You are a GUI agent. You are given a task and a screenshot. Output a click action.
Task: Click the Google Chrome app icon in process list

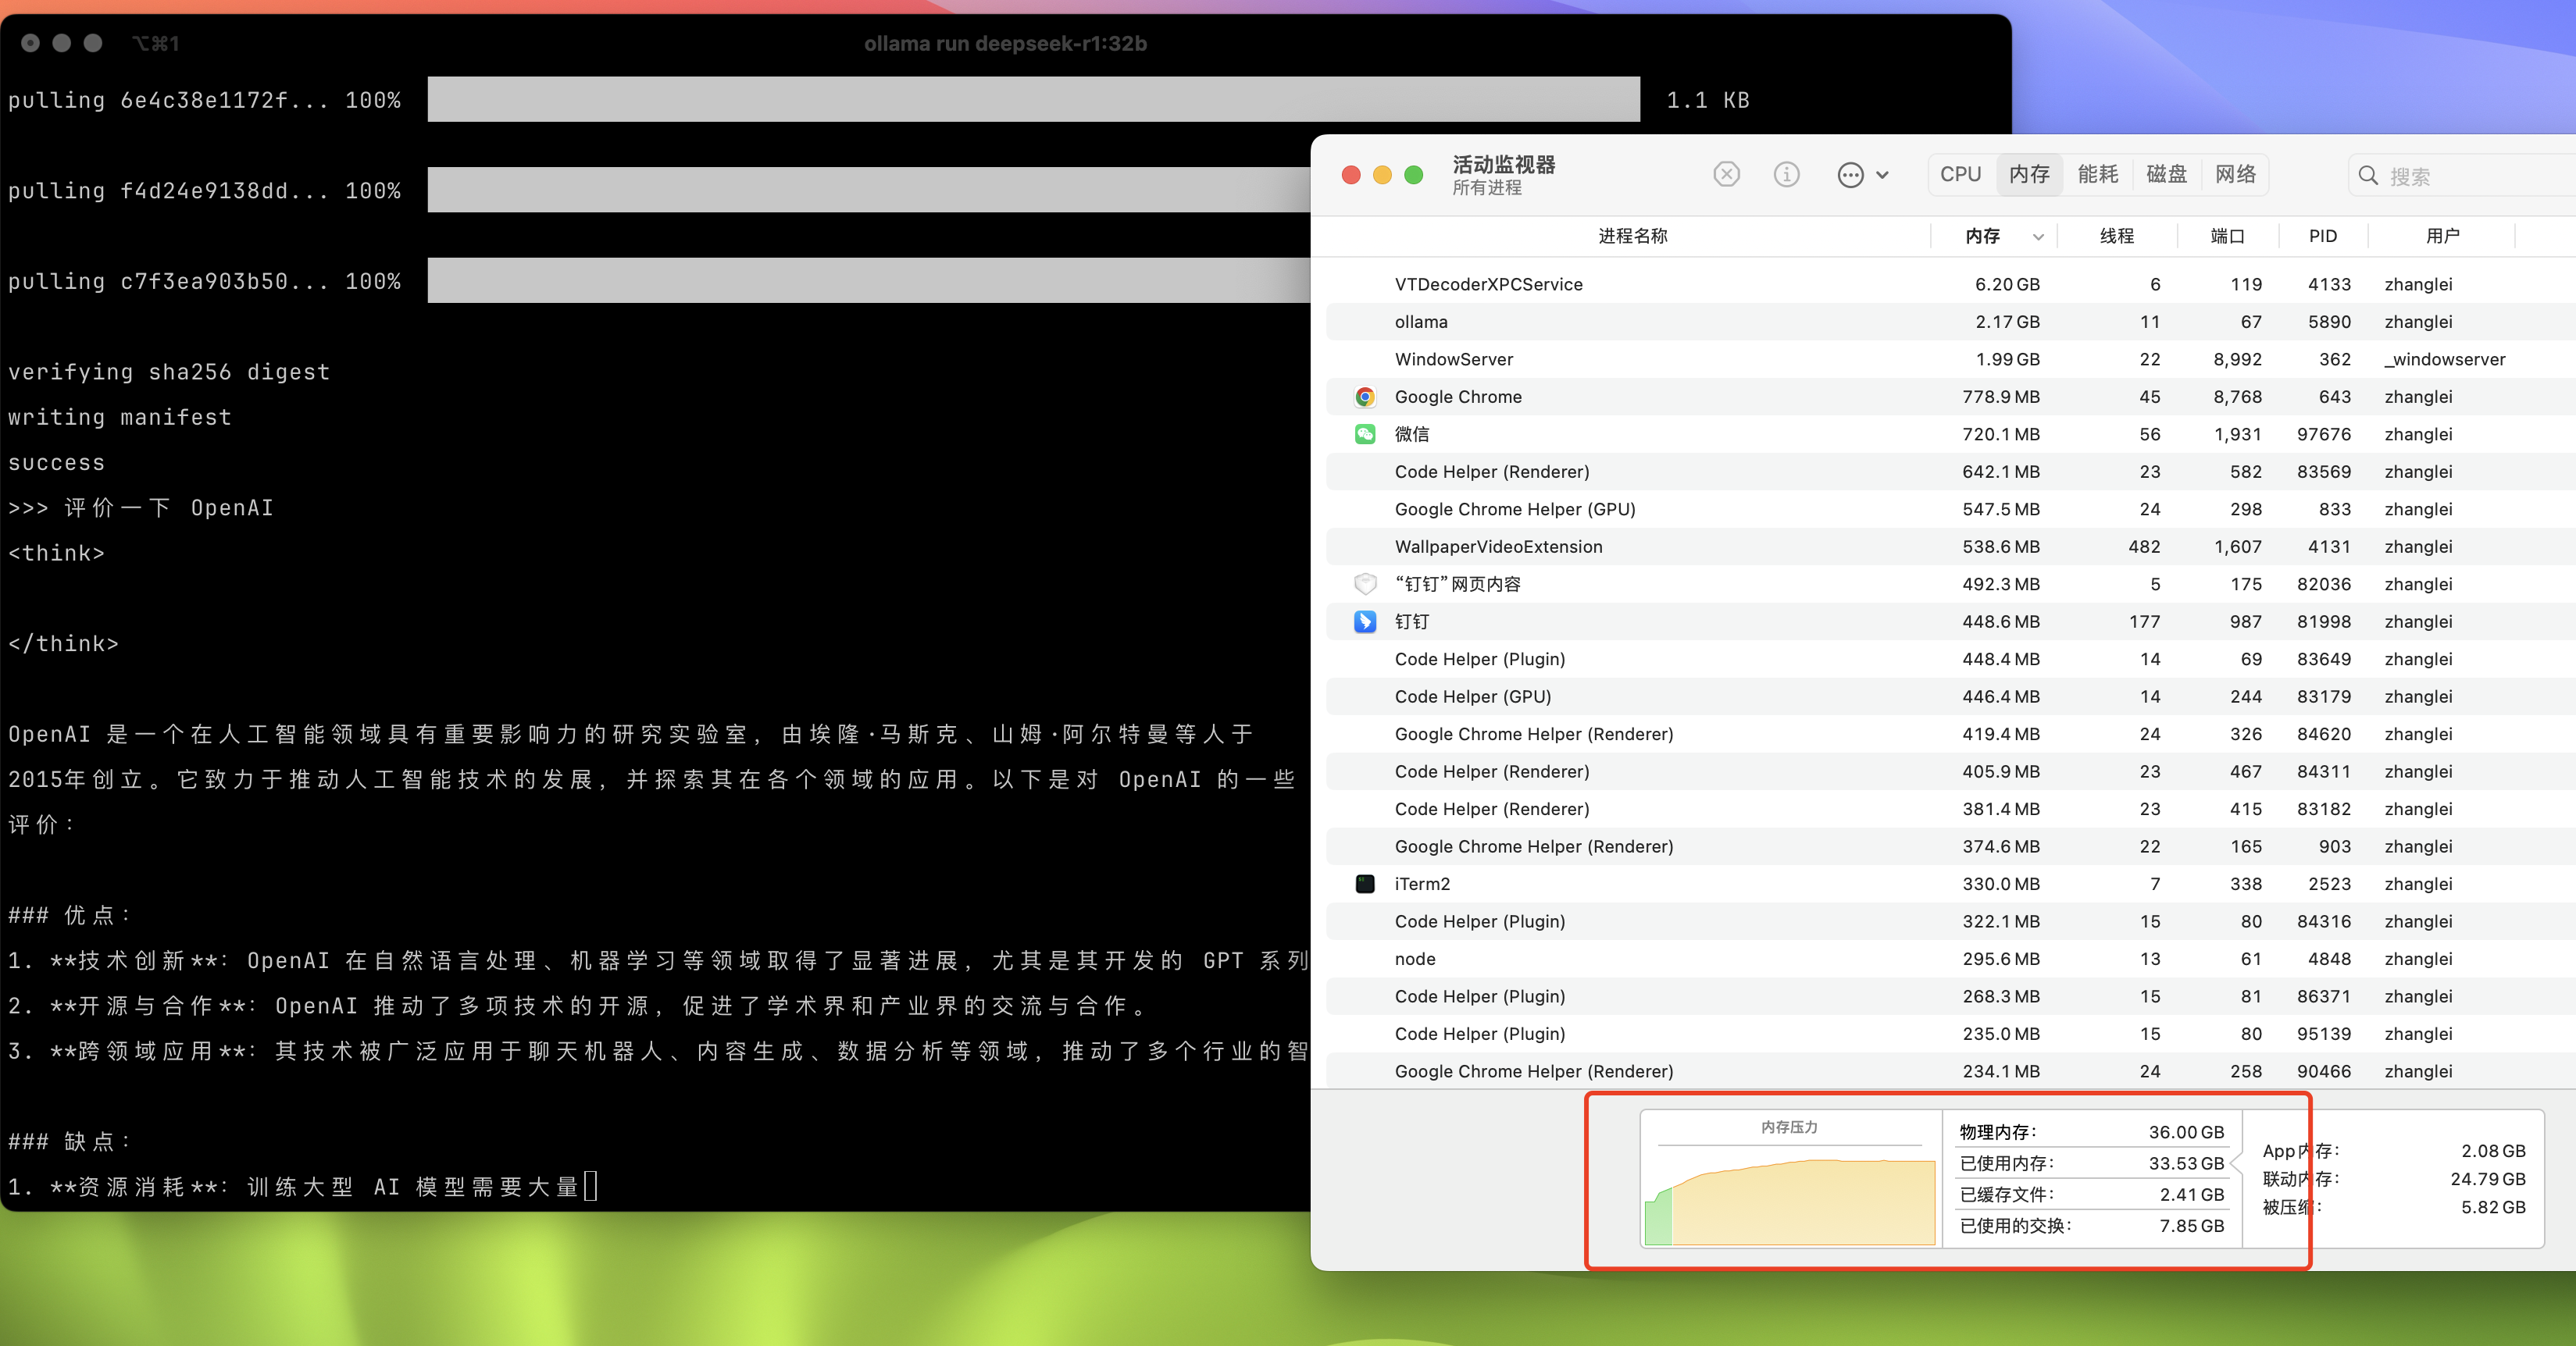coord(1364,397)
